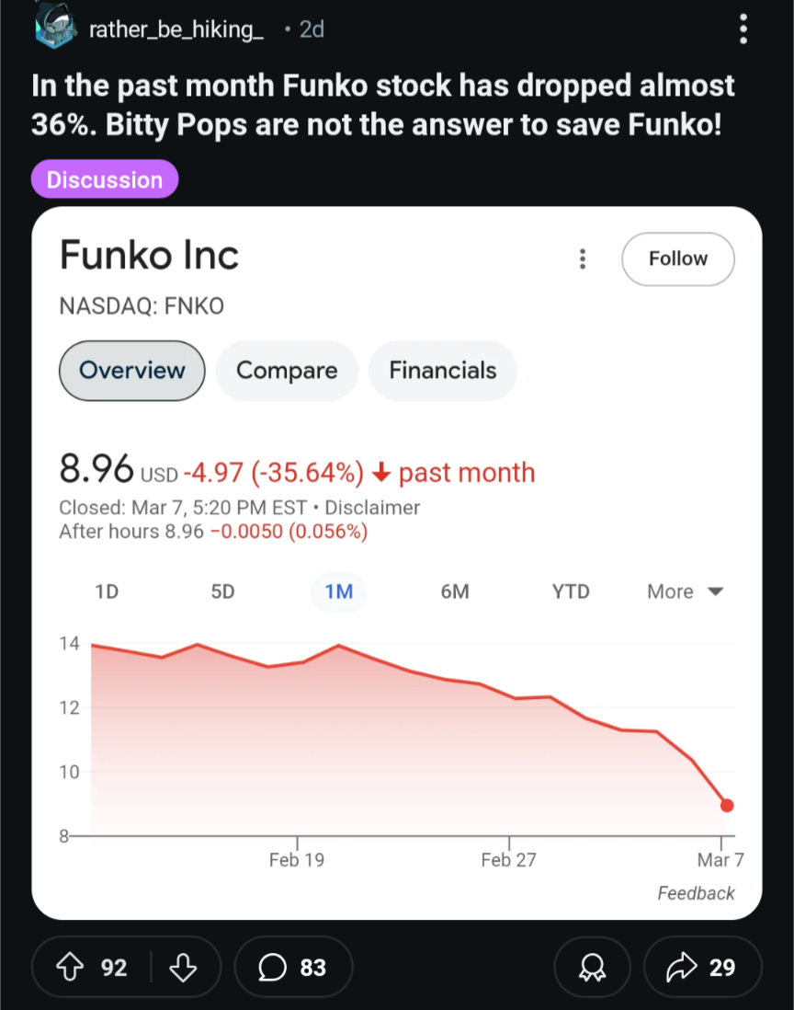The height and width of the screenshot is (1010, 794).
Task: Click the red endpoint on Mar 7
Action: tap(727, 805)
